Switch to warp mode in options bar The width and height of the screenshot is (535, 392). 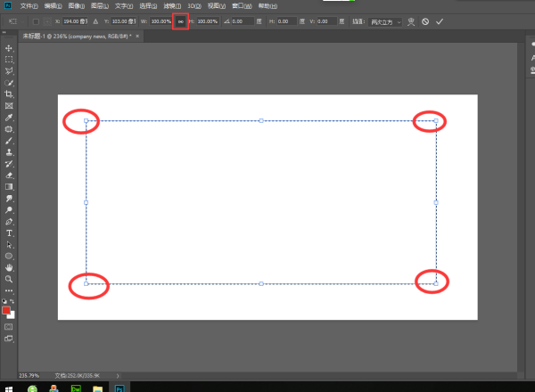(x=411, y=20)
